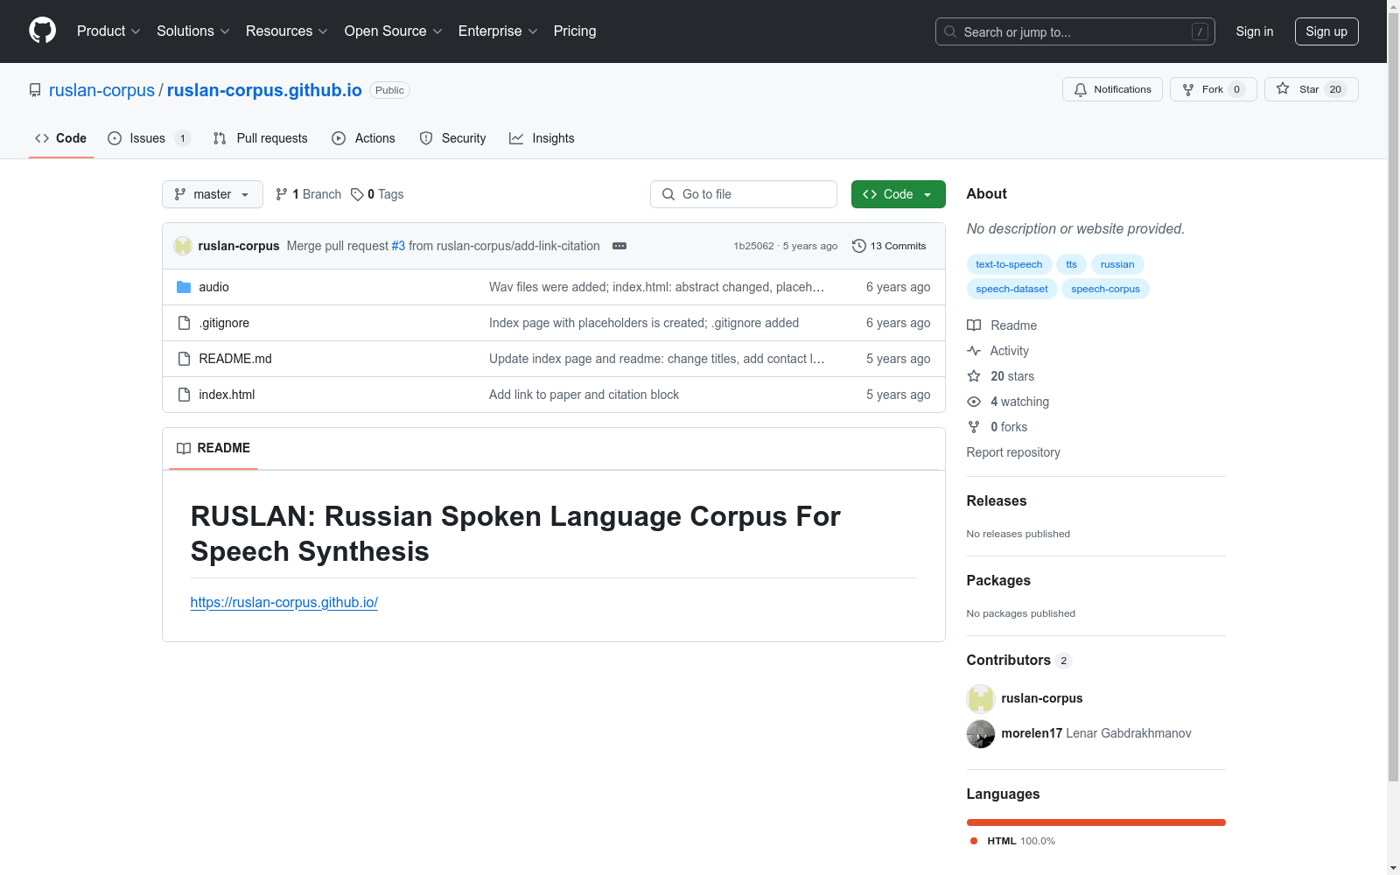This screenshot has width=1400, height=875.
Task: Click the Sign up button
Action: (1326, 31)
